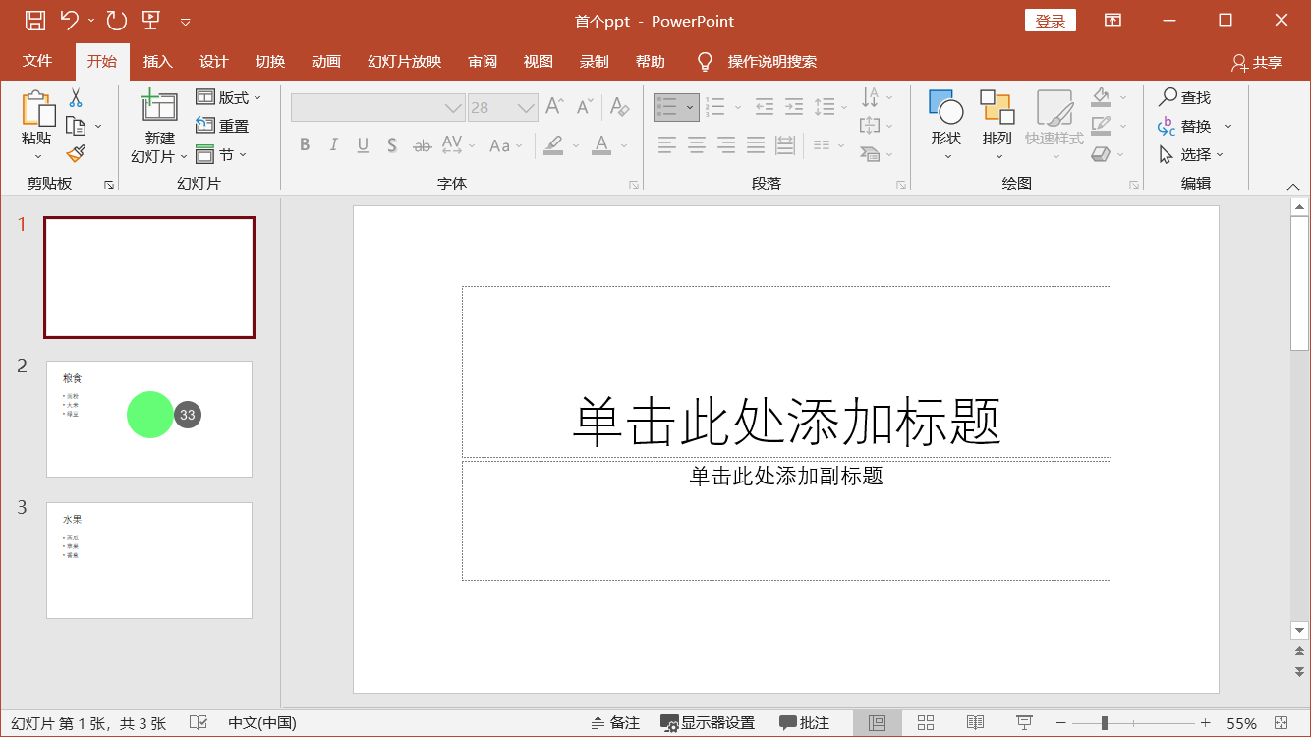Toggle Italic formatting
1311x737 pixels.
click(333, 145)
